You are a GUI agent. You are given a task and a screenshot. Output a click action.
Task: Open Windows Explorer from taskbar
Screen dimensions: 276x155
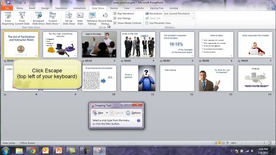click(x=19, y=151)
